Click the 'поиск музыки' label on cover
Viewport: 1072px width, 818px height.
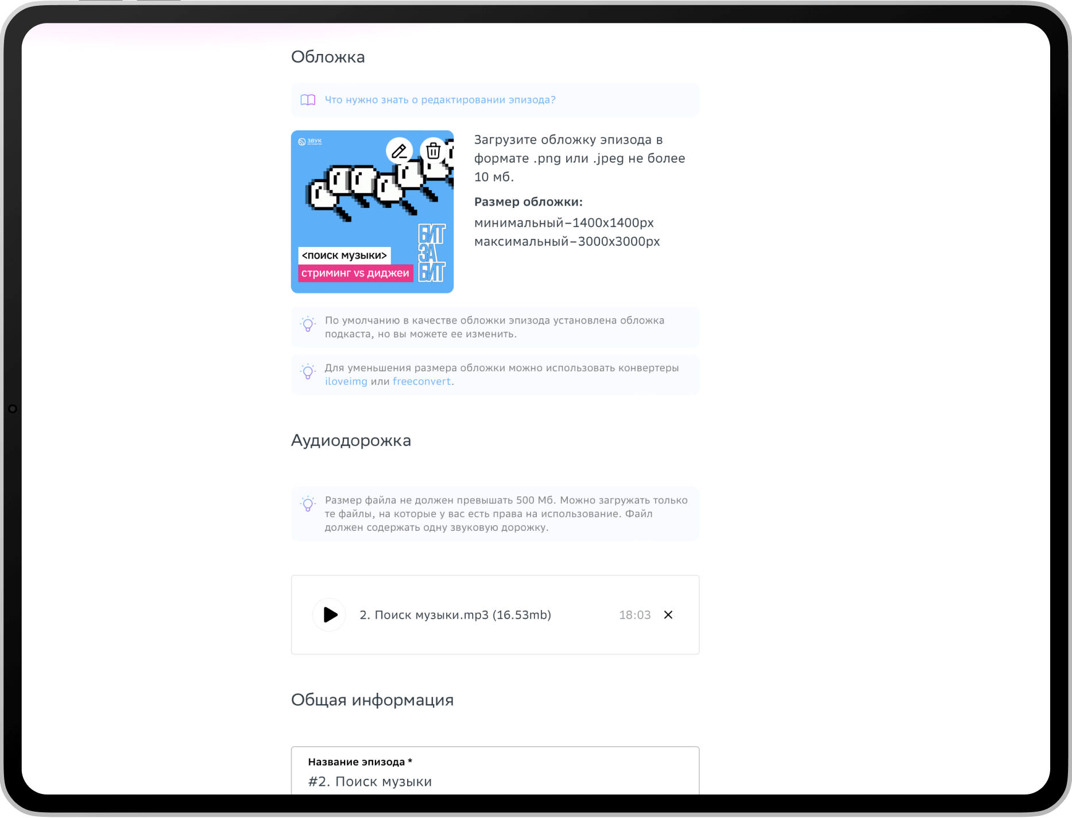pyautogui.click(x=345, y=255)
